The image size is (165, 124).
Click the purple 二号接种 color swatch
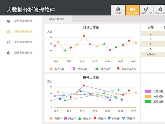[x=148, y=92]
